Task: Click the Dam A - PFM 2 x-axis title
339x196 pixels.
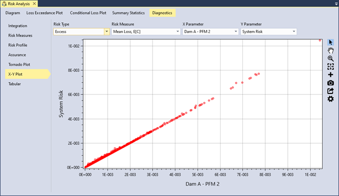Action: click(x=202, y=184)
